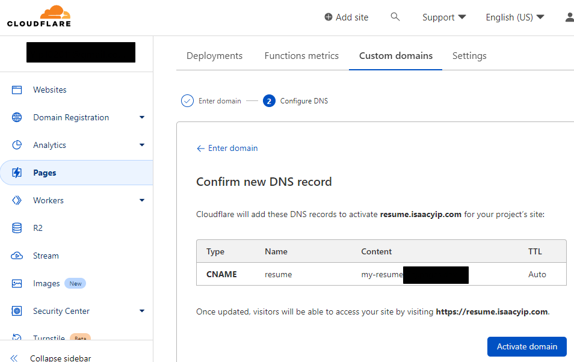Screen dimensions: 574x362
Task: Open the search magnifier icon
Action: click(395, 17)
